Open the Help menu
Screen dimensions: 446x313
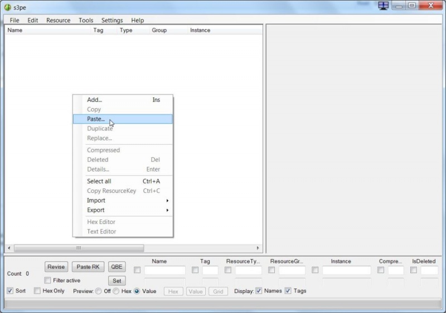click(x=137, y=20)
